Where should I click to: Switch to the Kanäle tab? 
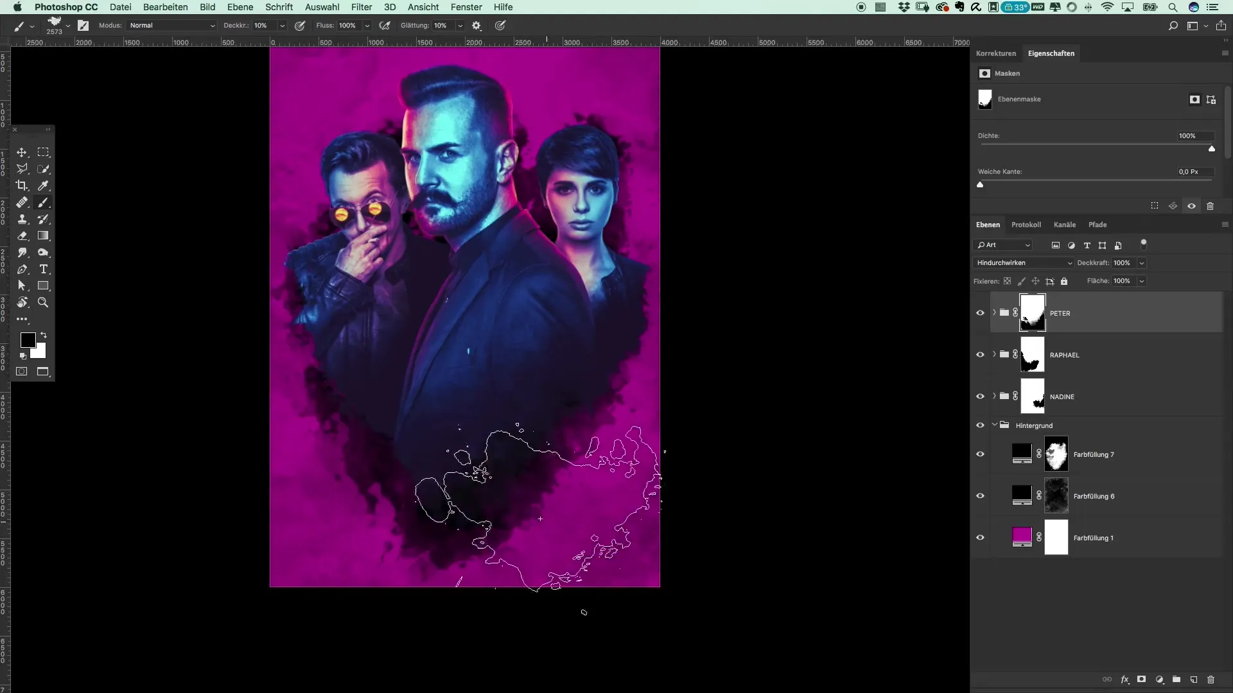pyautogui.click(x=1064, y=225)
